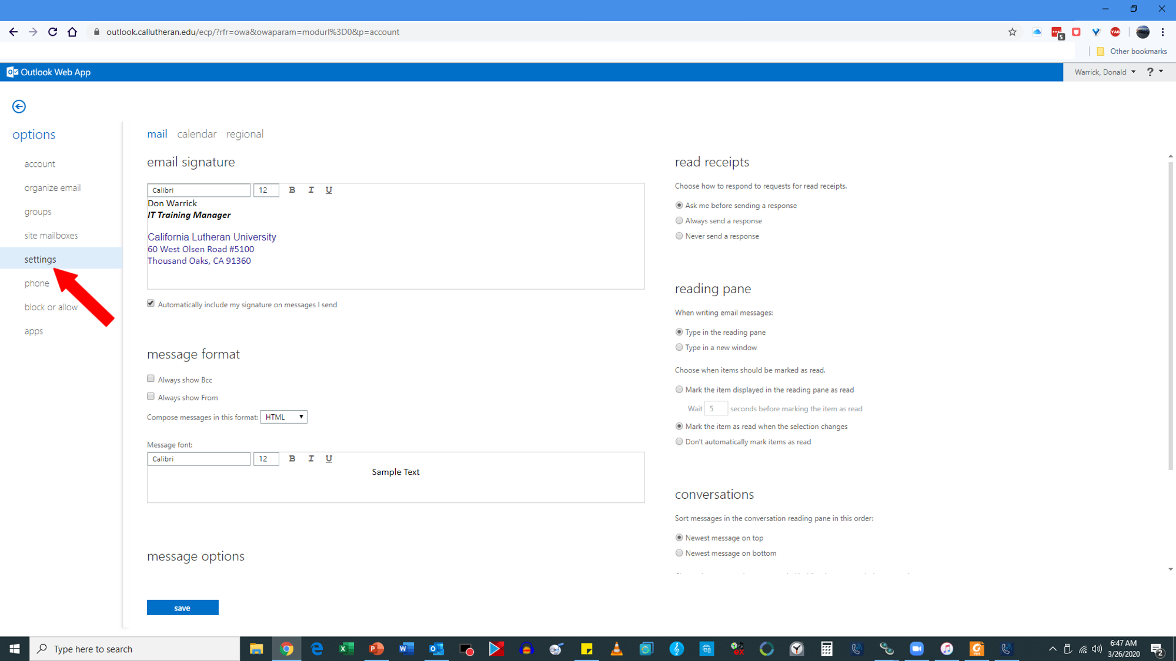Click the back arrow circle icon
Screen dimensions: 1176x661
19,106
